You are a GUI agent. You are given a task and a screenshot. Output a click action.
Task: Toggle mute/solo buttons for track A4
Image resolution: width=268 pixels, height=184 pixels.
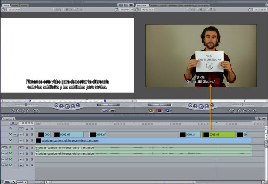click(4, 165)
